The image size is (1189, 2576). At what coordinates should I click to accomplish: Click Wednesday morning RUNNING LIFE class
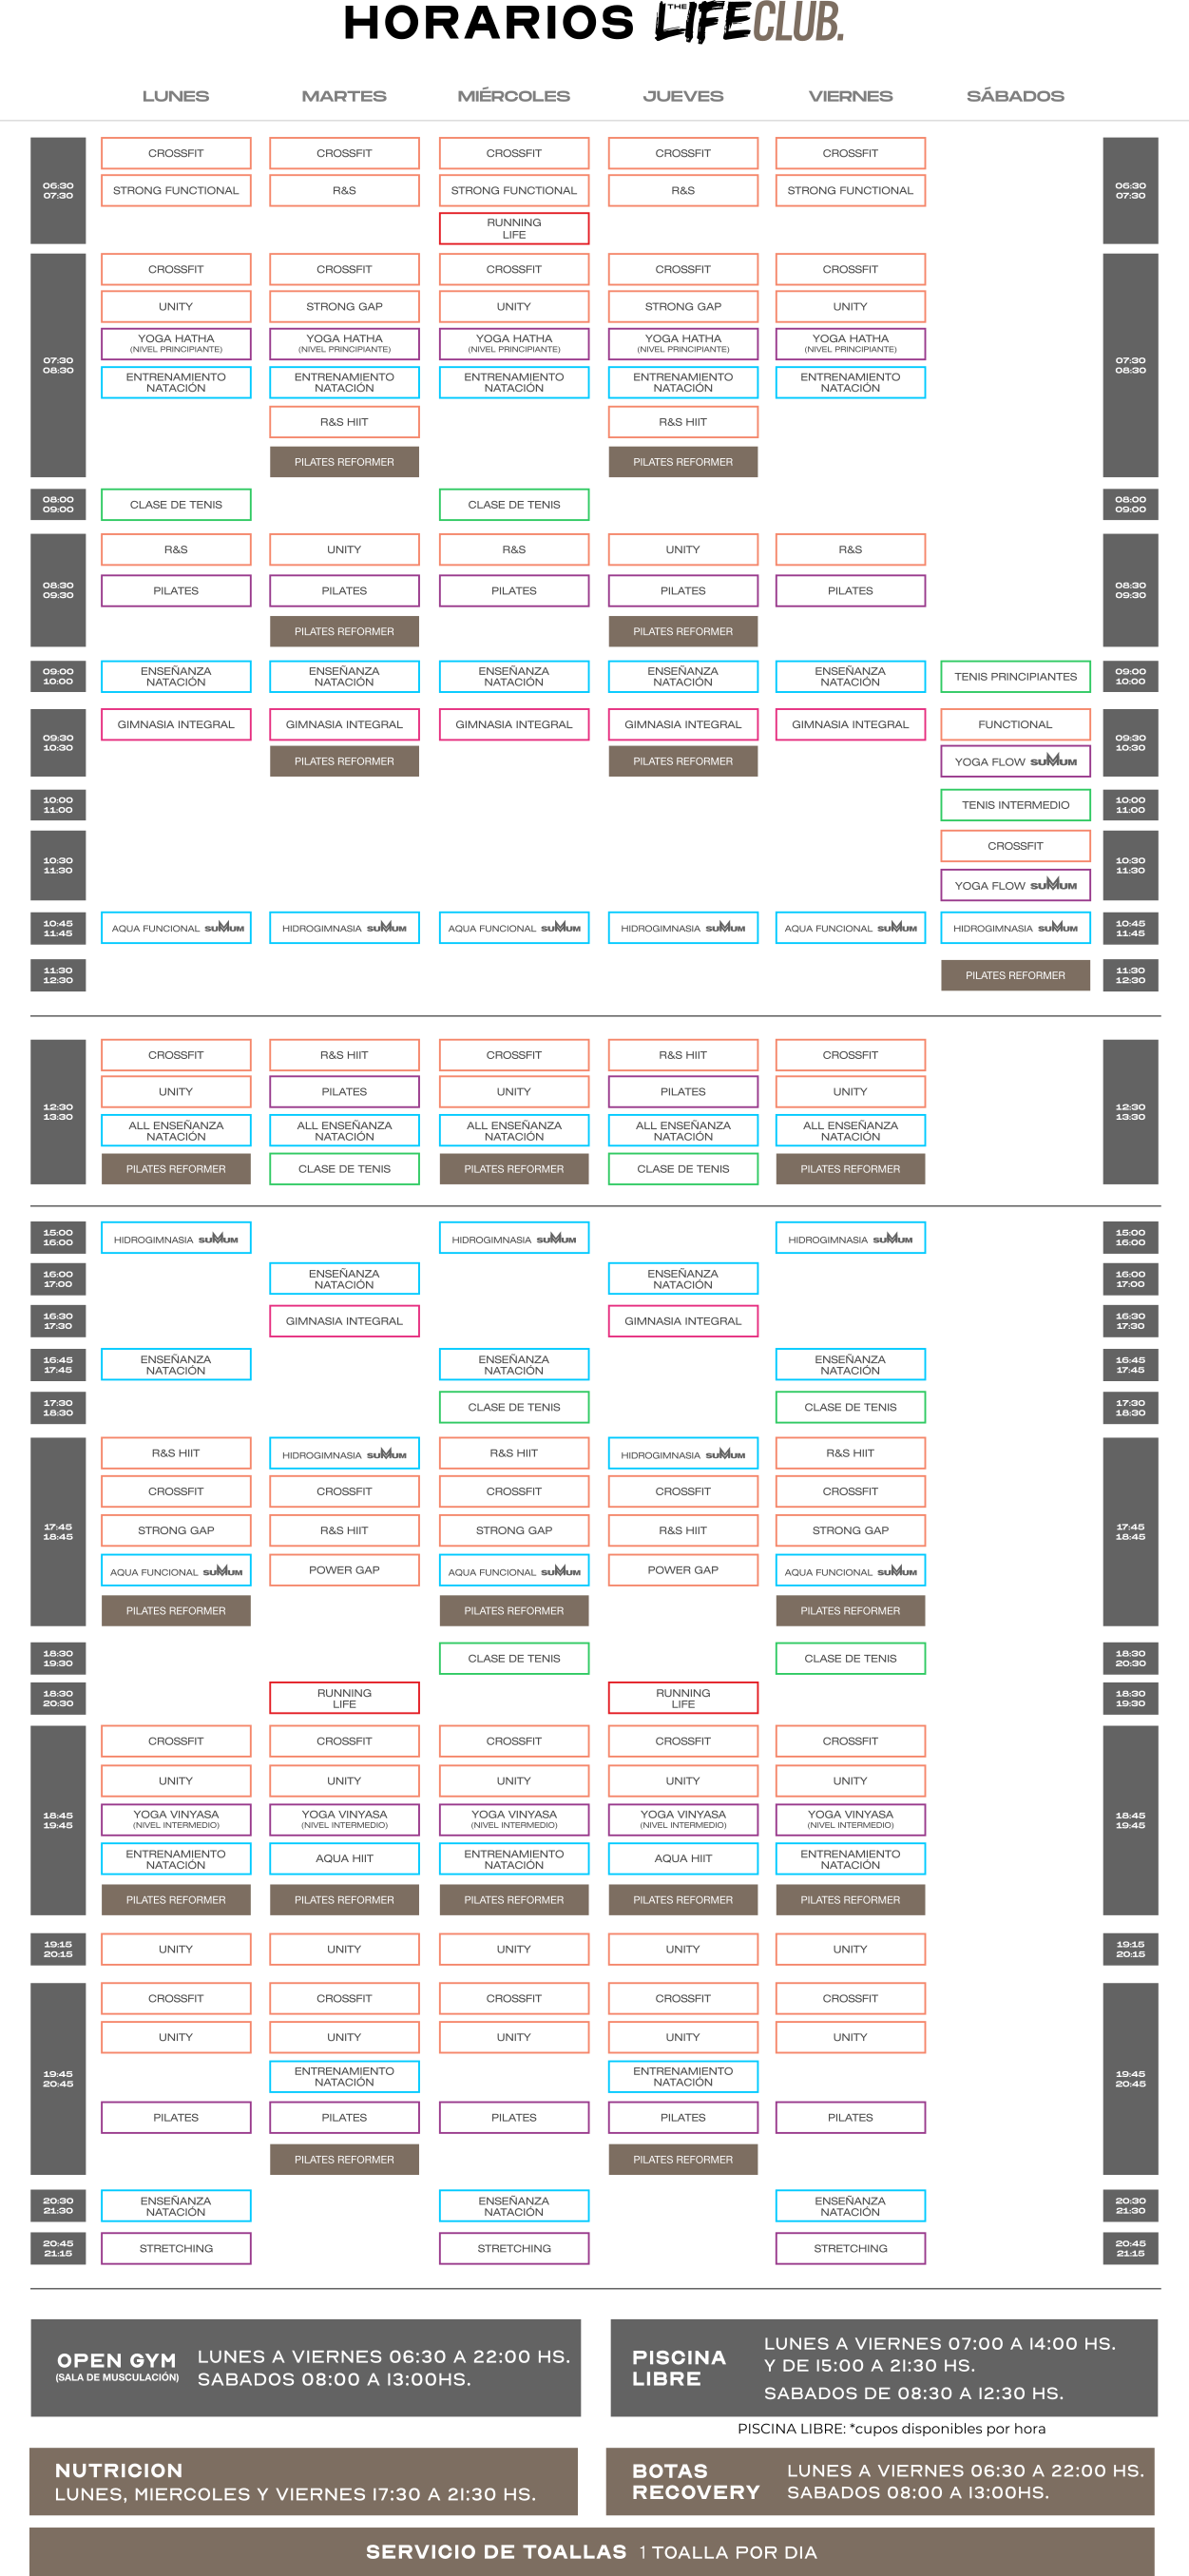(x=513, y=229)
